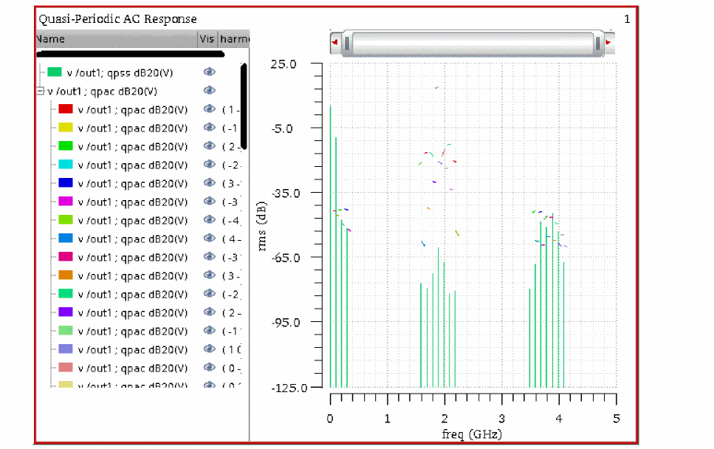Image resolution: width=714 pixels, height=449 pixels.
Task: Click the cyan qpac trace color swatch
Action: (x=65, y=165)
